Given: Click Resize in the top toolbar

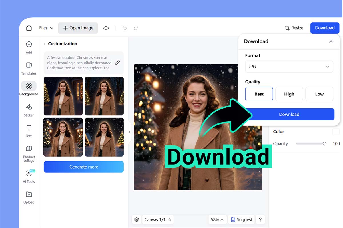Looking at the screenshot, I should pyautogui.click(x=294, y=28).
